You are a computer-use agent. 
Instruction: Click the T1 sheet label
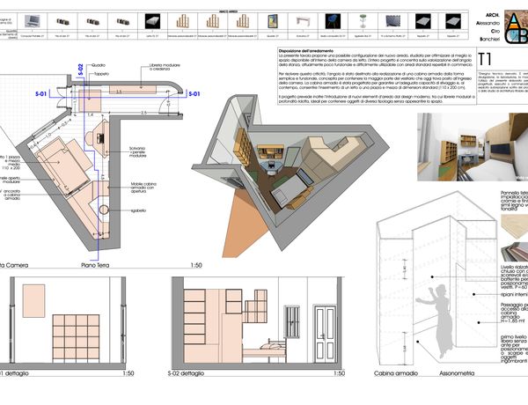click(x=486, y=58)
